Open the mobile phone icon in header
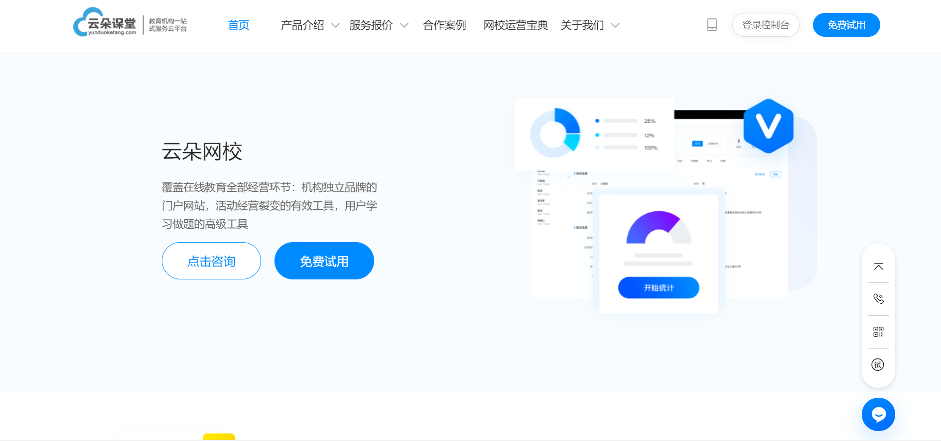 click(712, 25)
